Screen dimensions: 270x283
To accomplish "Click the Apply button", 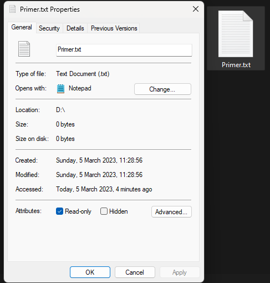I will (180, 272).
